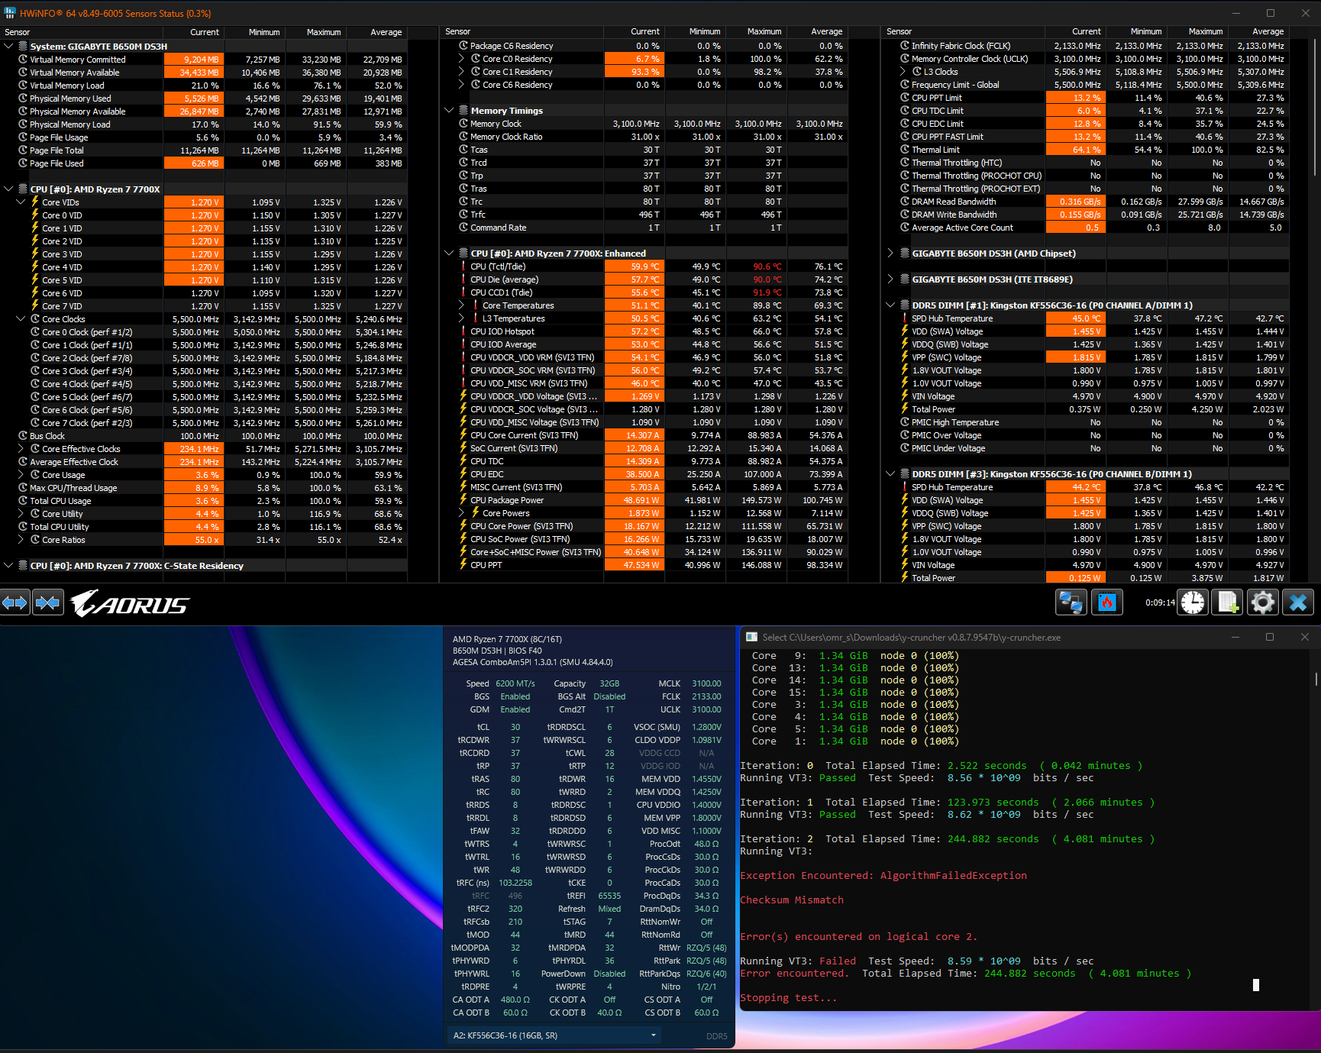Click the icon beside DRAM Read Bandwidth
The height and width of the screenshot is (1053, 1321).
pos(905,202)
